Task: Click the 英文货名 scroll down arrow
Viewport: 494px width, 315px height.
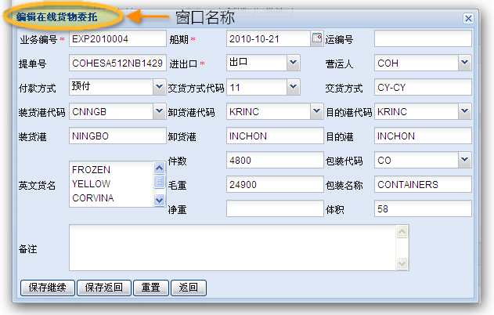Action: click(x=160, y=200)
